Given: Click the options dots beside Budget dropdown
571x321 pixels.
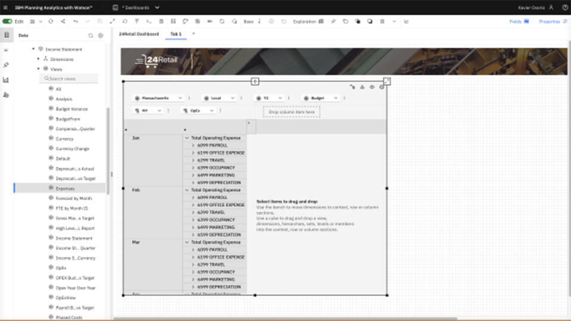Looking at the screenshot, I should (x=344, y=98).
